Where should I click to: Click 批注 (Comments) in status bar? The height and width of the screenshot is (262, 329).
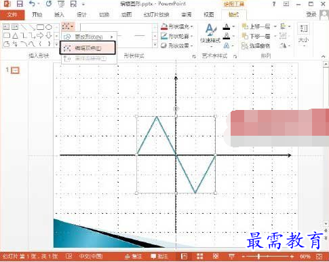click(x=159, y=257)
